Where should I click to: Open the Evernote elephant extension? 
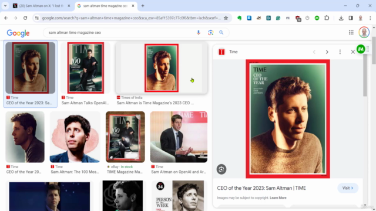click(239, 18)
